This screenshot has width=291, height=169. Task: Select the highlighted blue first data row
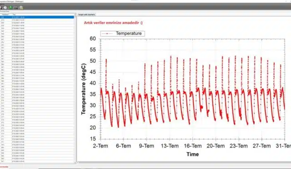click(x=37, y=17)
